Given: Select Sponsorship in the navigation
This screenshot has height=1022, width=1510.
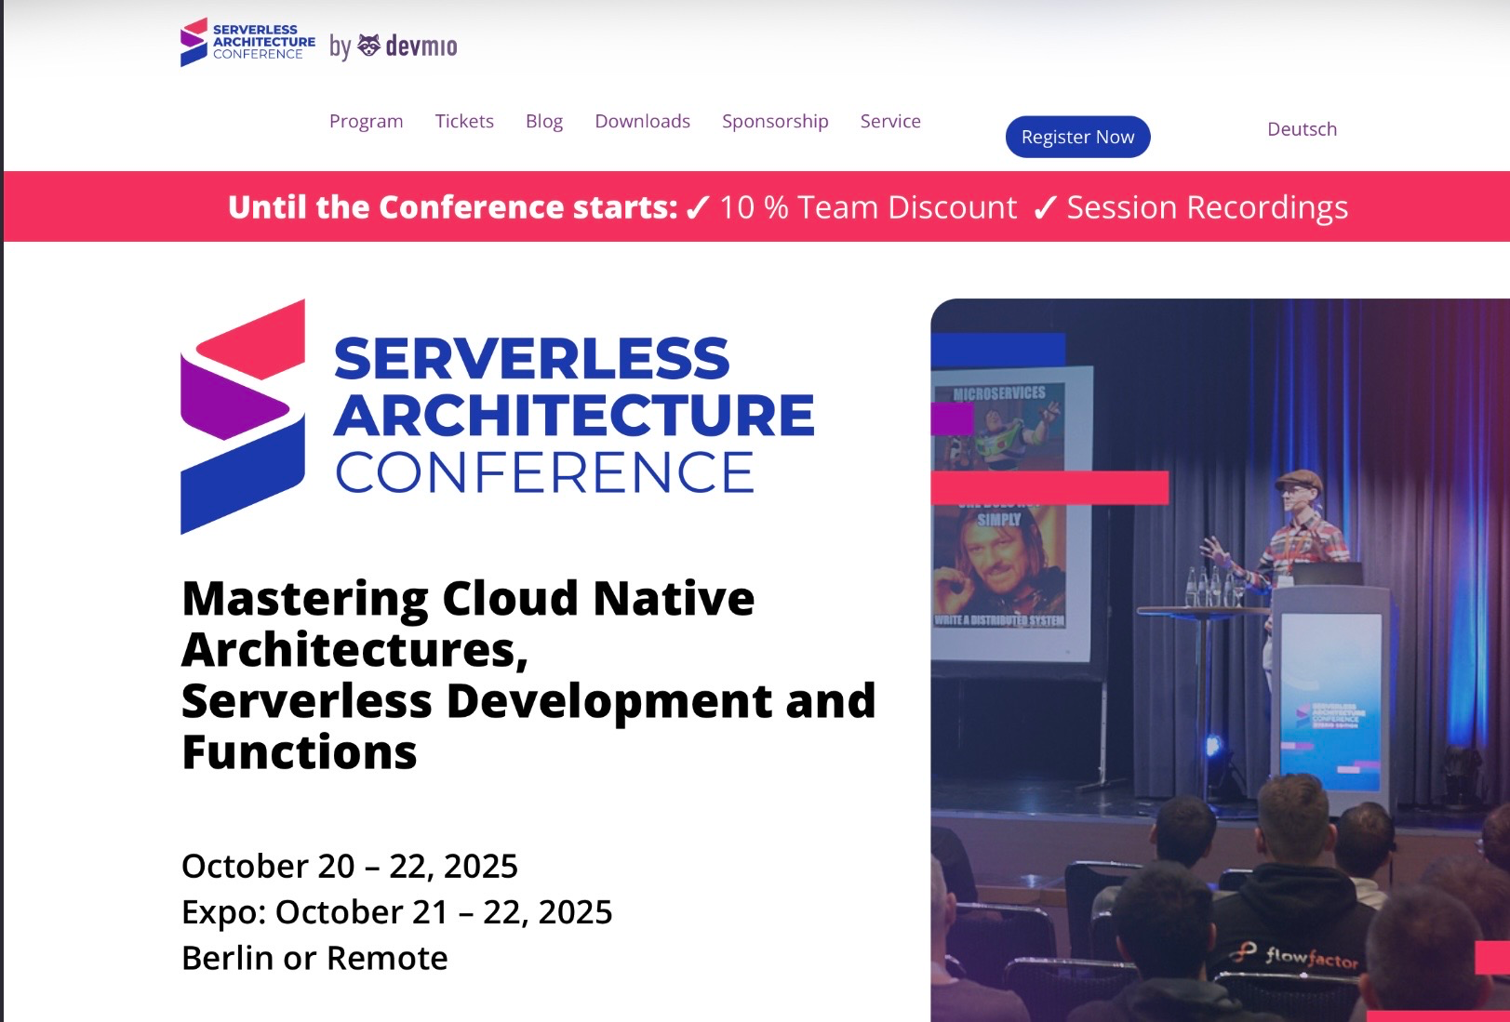Looking at the screenshot, I should coord(775,121).
